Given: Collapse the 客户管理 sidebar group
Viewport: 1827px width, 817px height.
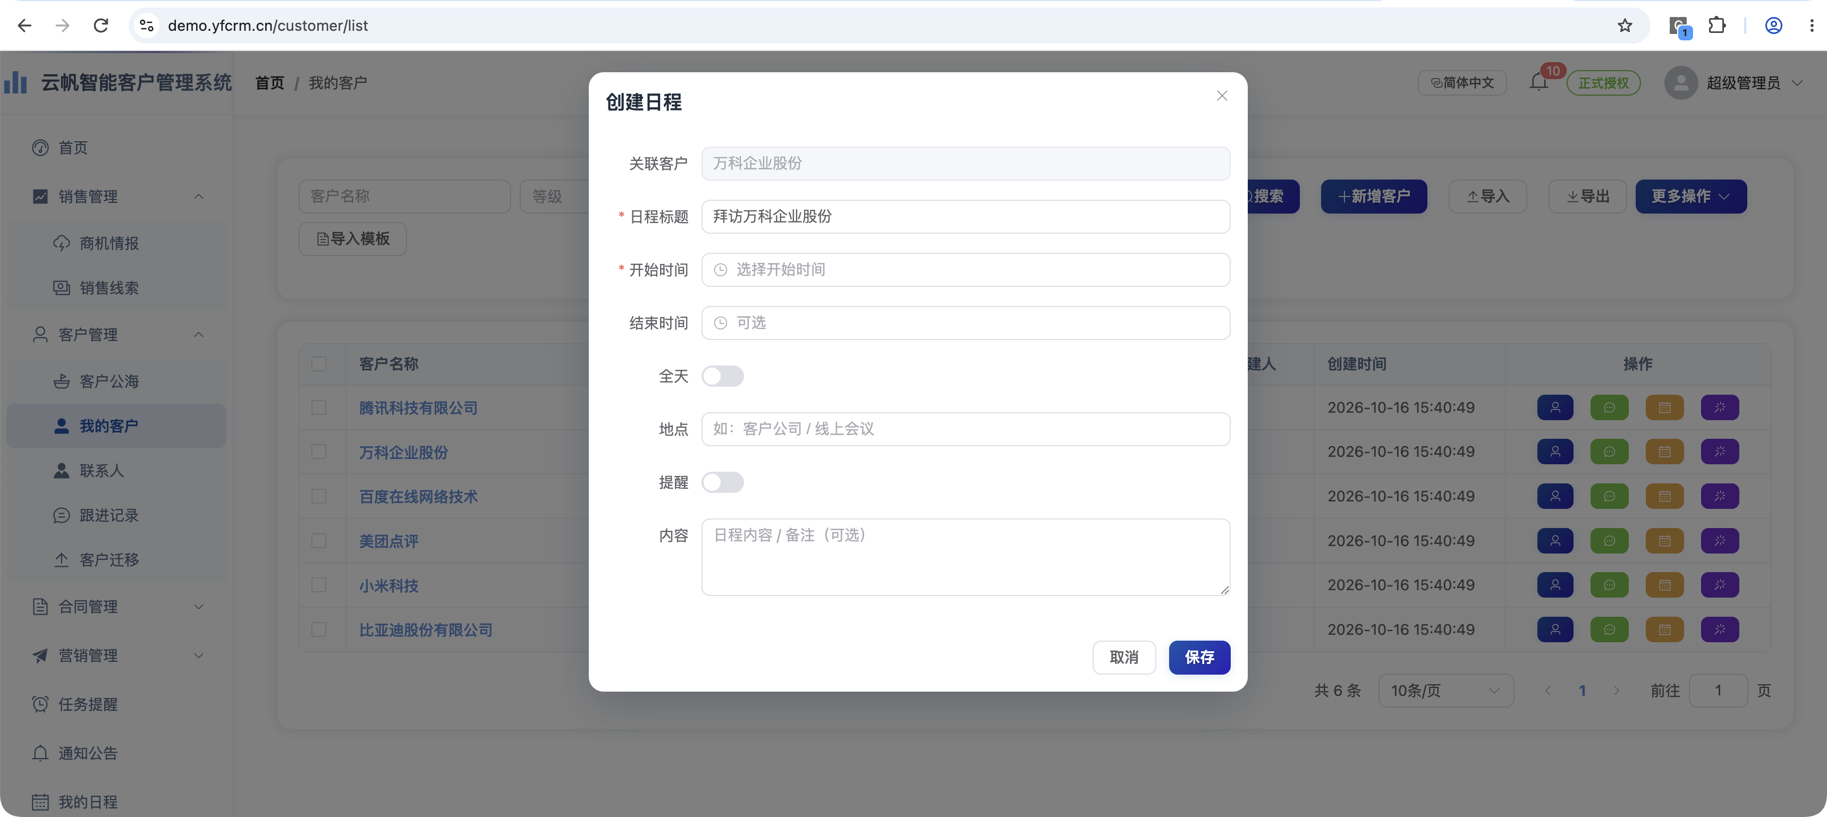Looking at the screenshot, I should [117, 334].
